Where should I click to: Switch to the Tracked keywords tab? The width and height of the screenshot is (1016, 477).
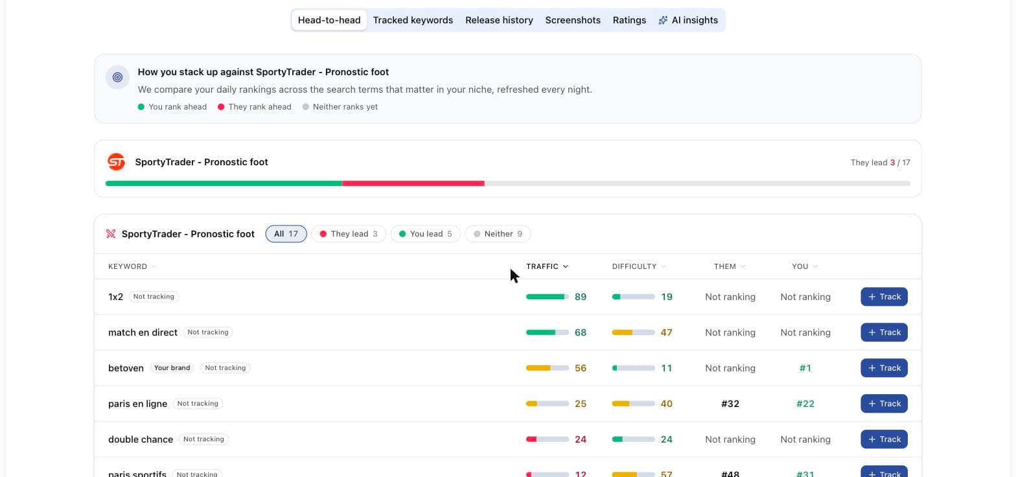pyautogui.click(x=413, y=20)
